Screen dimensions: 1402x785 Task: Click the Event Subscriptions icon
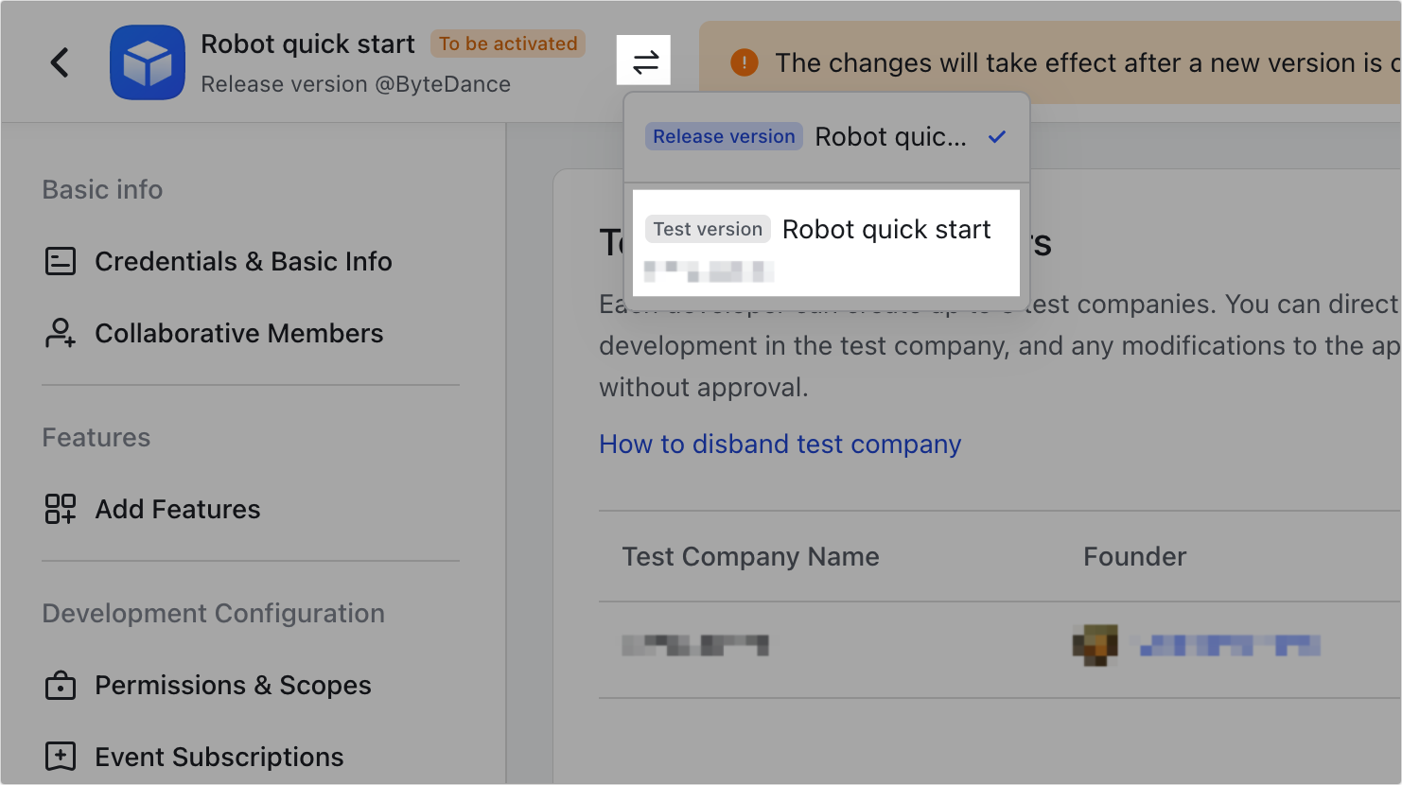tap(61, 757)
